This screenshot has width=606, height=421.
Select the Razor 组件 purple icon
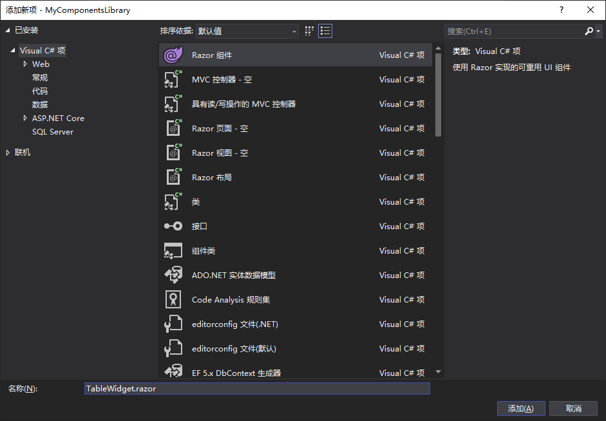[x=173, y=55]
